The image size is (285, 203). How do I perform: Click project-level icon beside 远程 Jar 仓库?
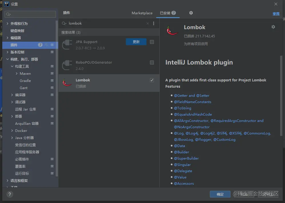(x=52, y=109)
